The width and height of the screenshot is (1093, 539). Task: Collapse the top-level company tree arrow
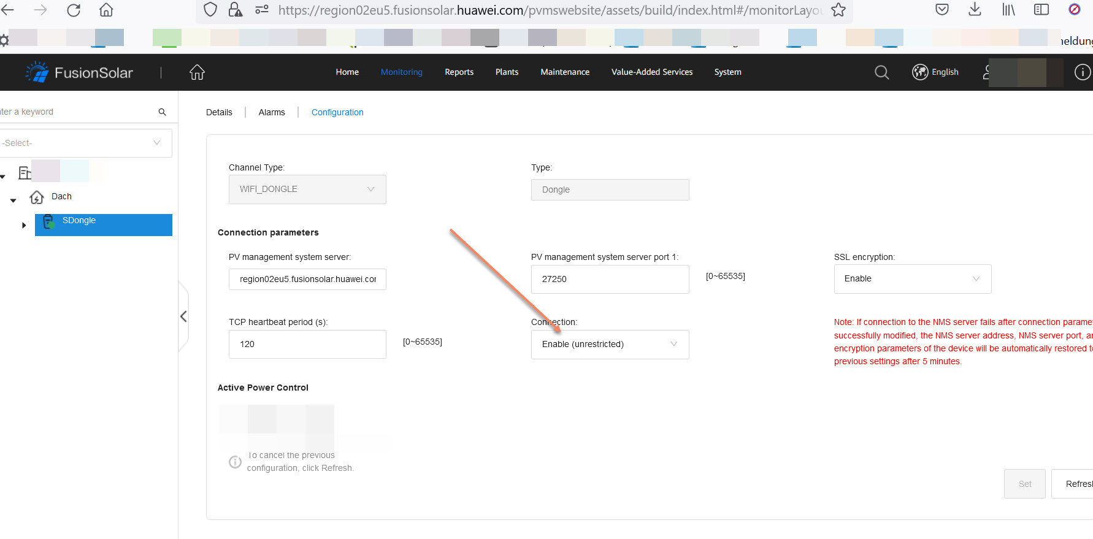click(x=2, y=177)
